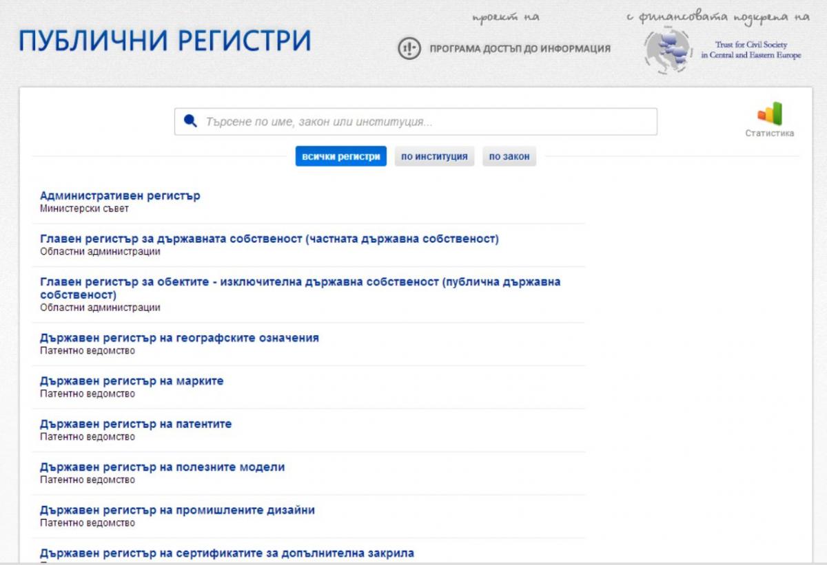Click Областни администрации under публична държавна собственост
This screenshot has width=827, height=565.
pyautogui.click(x=100, y=308)
